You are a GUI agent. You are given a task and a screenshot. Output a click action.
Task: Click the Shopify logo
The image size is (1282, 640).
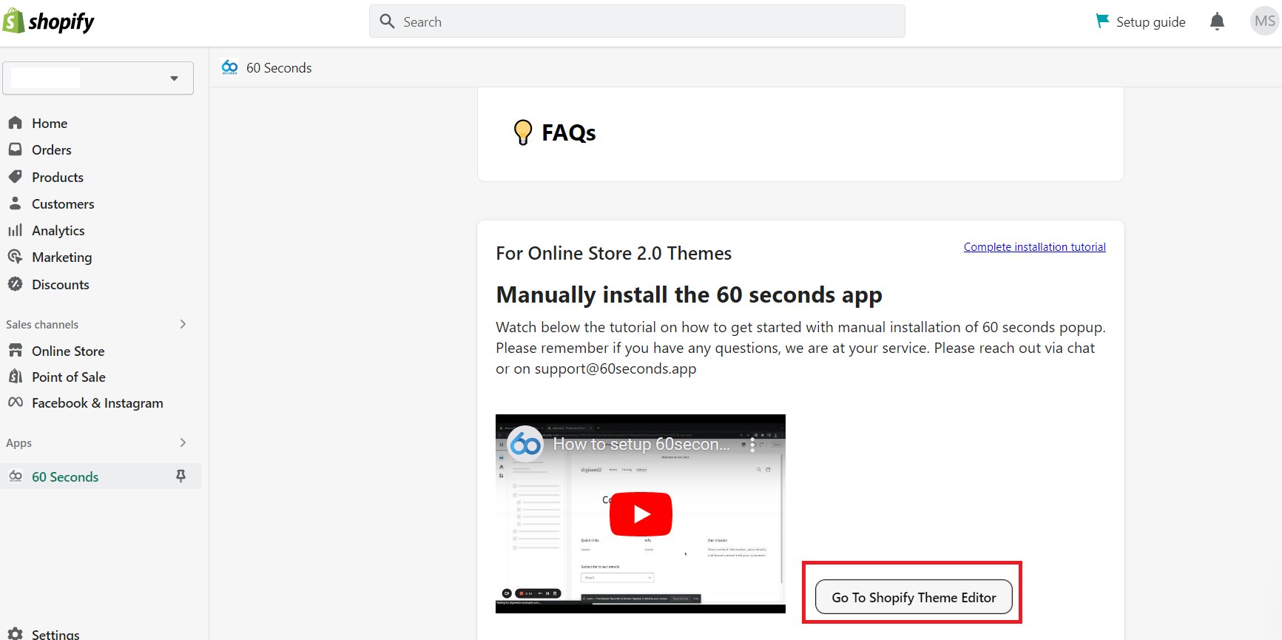49,21
